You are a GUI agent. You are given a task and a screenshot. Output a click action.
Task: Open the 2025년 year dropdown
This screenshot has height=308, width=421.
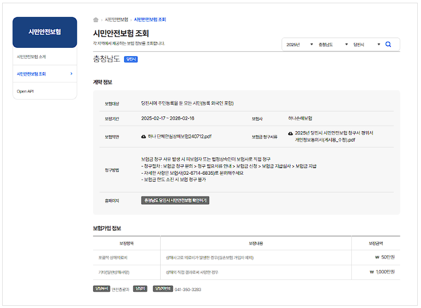tap(300, 45)
